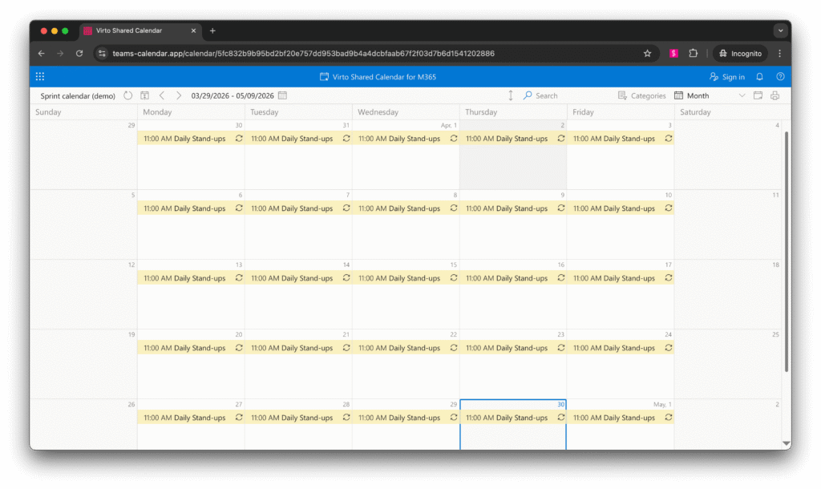Open the Daily Stand-ups event on April 13

(x=191, y=278)
